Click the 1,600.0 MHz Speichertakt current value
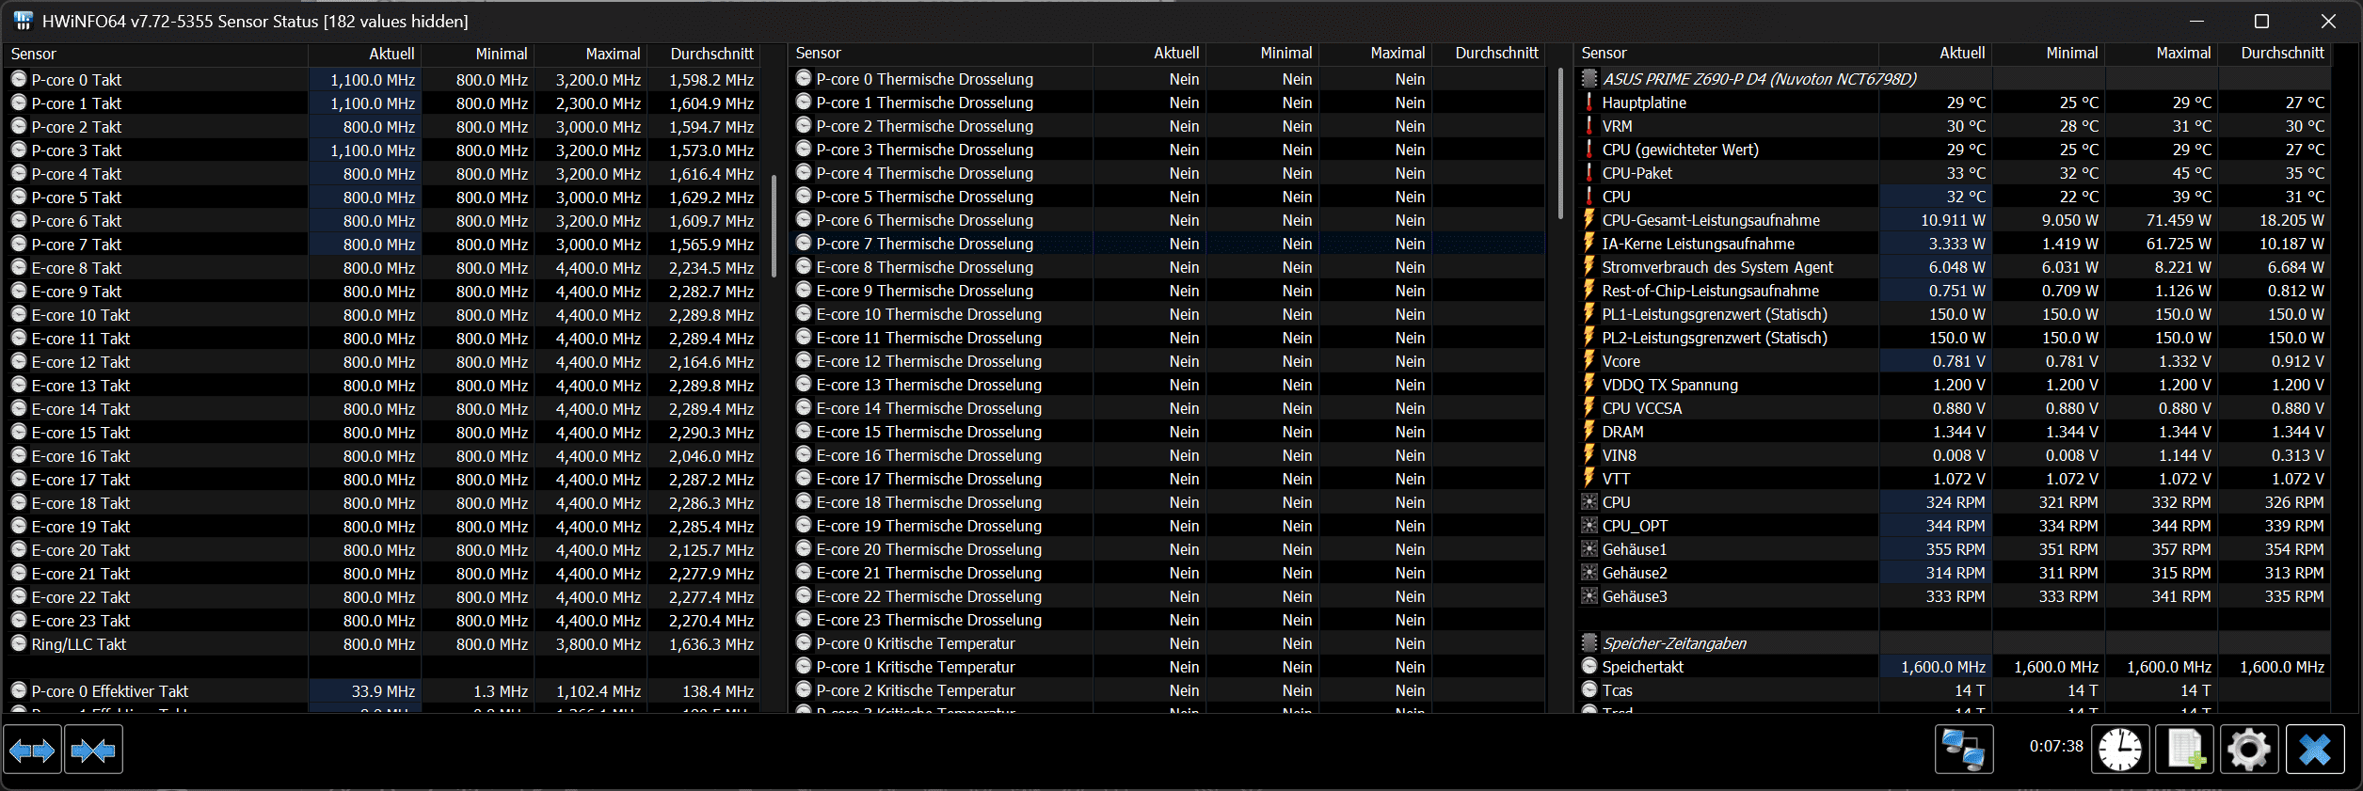This screenshot has height=791, width=2363. (1942, 667)
